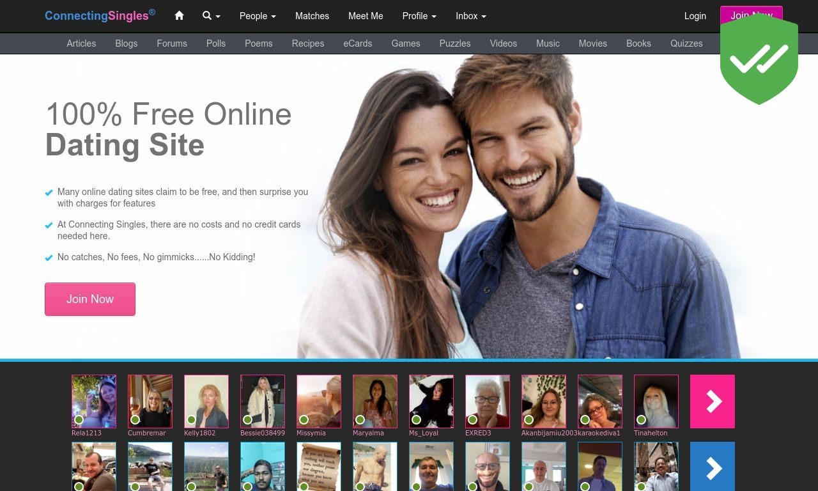Open Ms_Loyal profile thumbnail
This screenshot has height=491, width=818.
pos(431,401)
